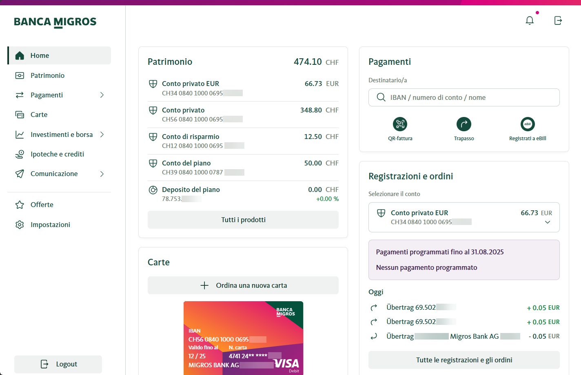Click the notification bell icon

[x=530, y=20]
